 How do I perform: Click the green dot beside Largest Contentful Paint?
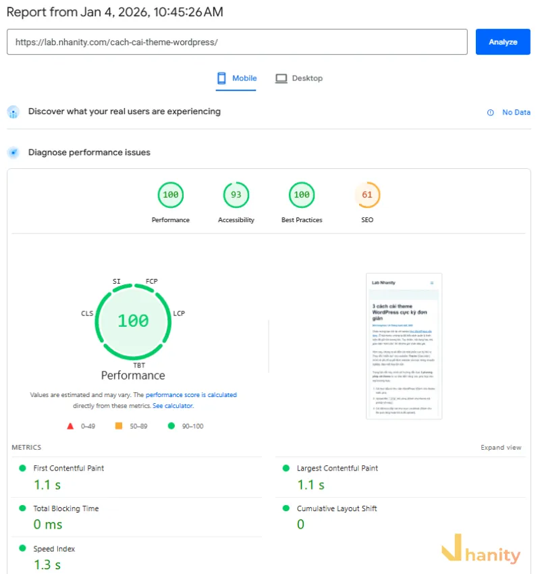286,468
